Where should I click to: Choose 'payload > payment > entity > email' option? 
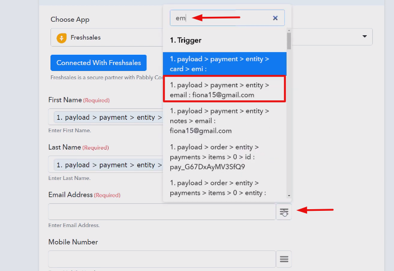(225, 90)
